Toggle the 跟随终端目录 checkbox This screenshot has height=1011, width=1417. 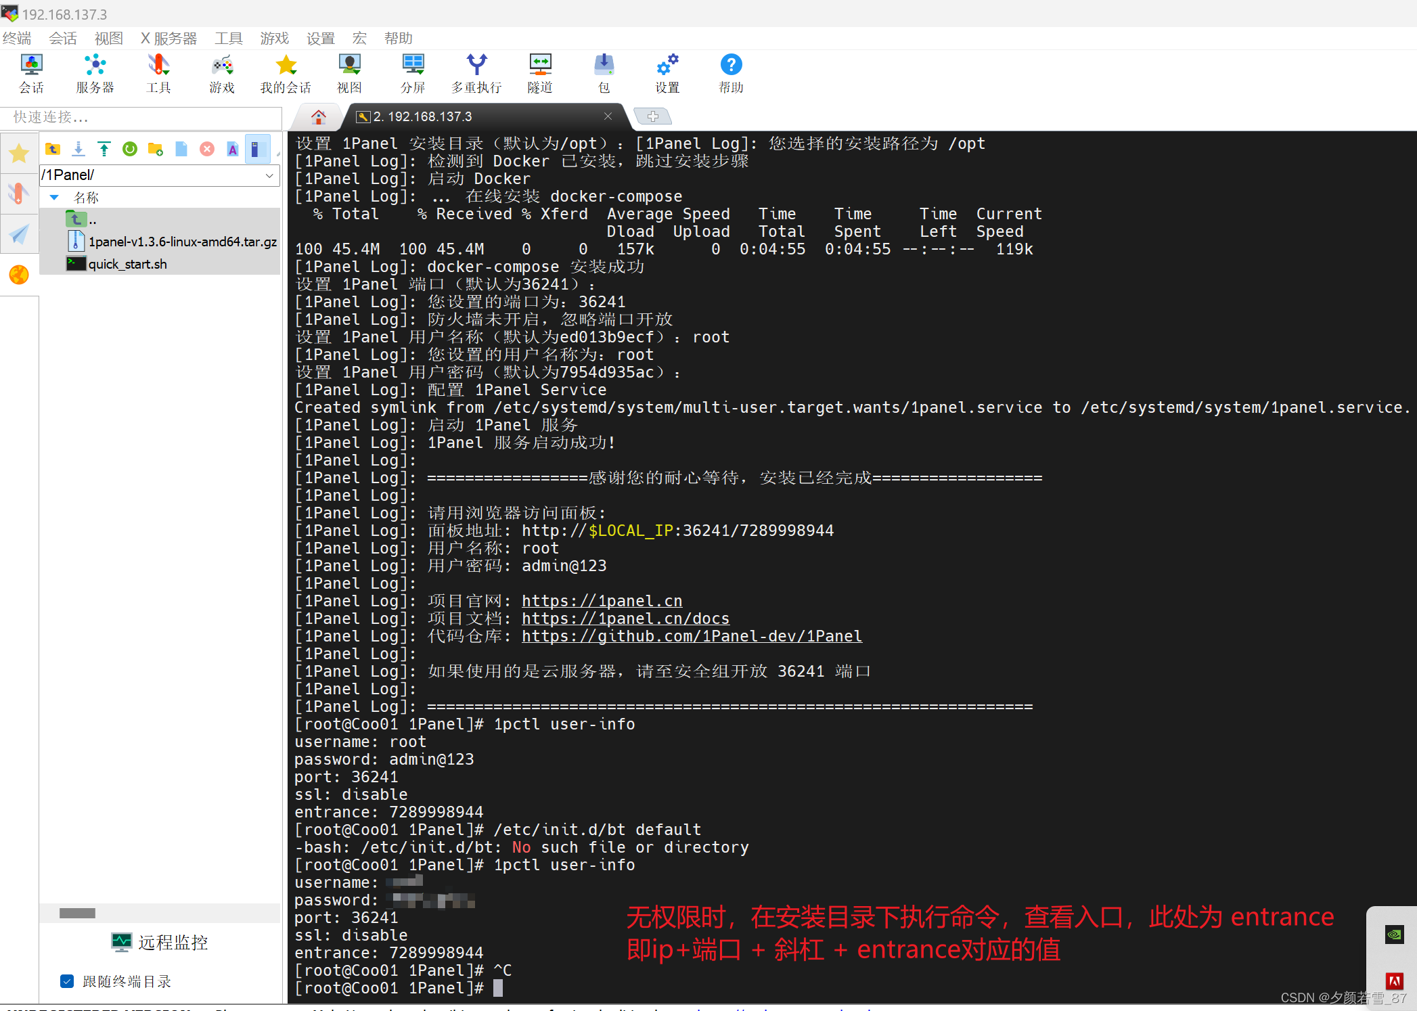(x=67, y=981)
